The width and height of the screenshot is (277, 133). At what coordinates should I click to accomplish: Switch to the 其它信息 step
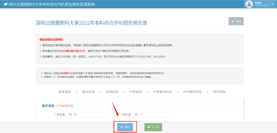219,92
